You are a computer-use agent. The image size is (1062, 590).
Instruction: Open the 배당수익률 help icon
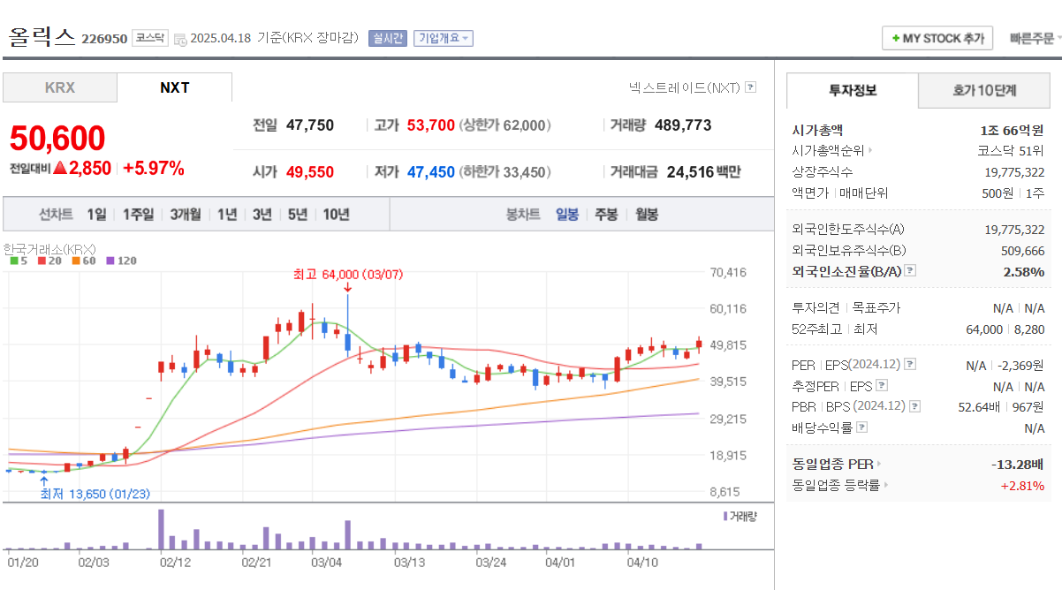[x=861, y=427]
